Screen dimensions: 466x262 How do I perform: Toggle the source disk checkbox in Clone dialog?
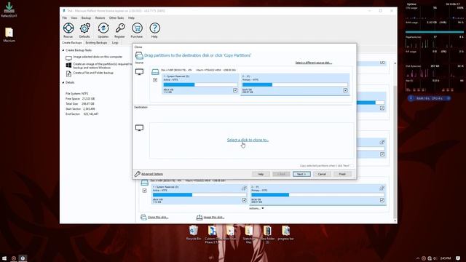click(155, 80)
